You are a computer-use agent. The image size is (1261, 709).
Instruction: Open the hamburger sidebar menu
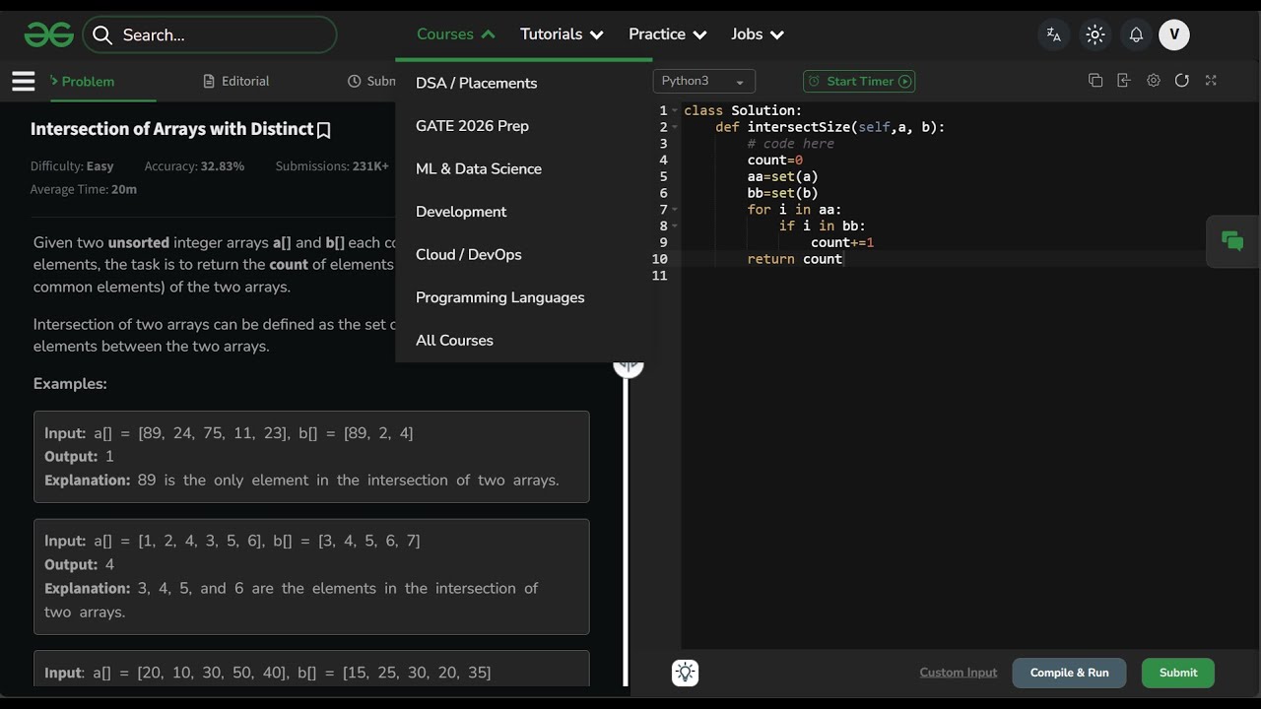[x=24, y=82]
